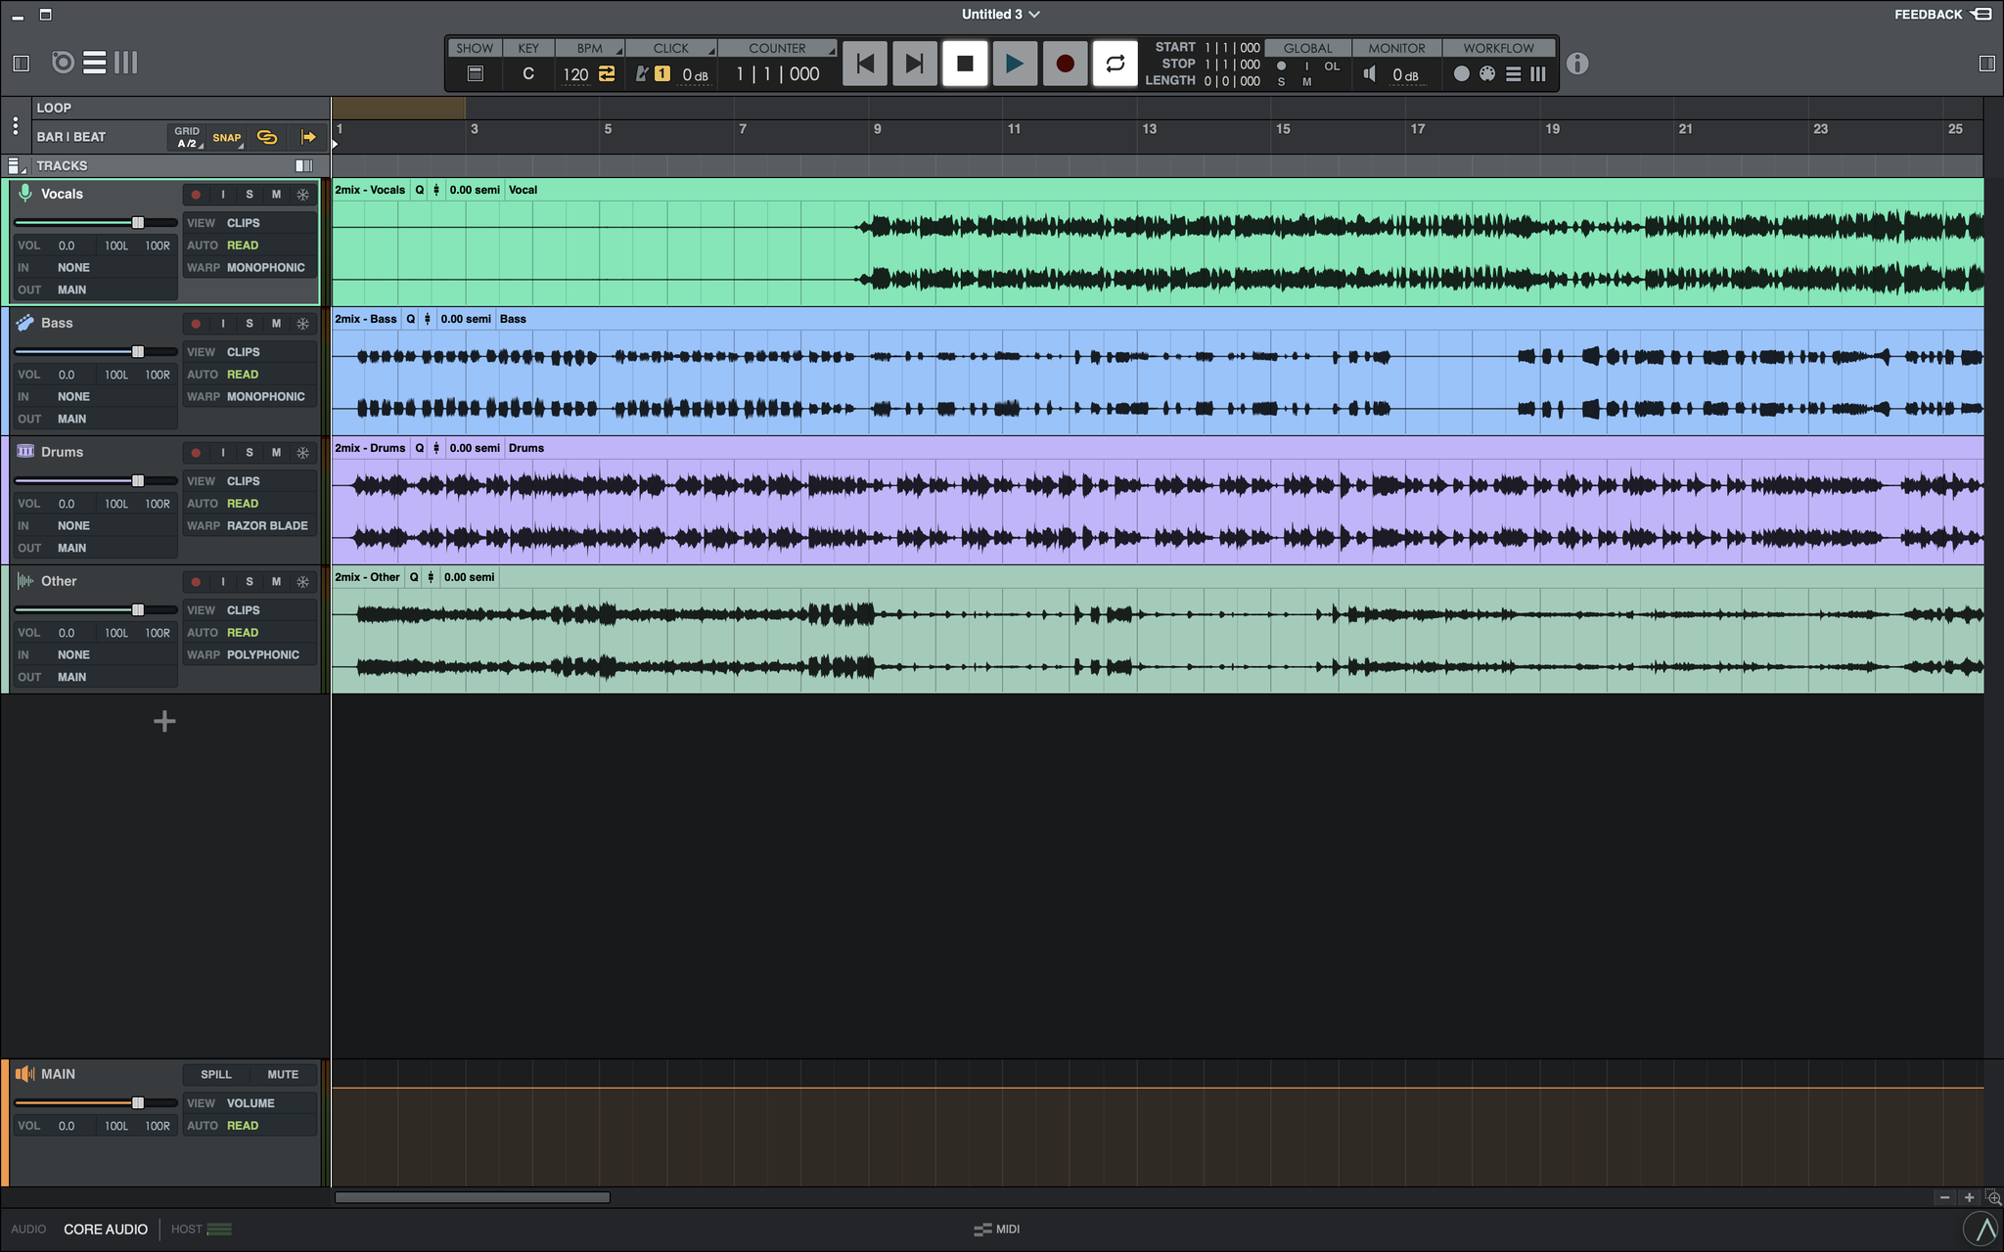Toggle the loop cycle button in the transport

[1115, 64]
